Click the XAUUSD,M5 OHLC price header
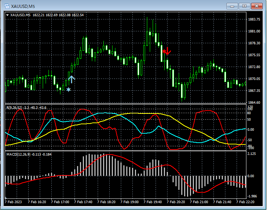Screen dimensions: 267x210 (x=47, y=15)
